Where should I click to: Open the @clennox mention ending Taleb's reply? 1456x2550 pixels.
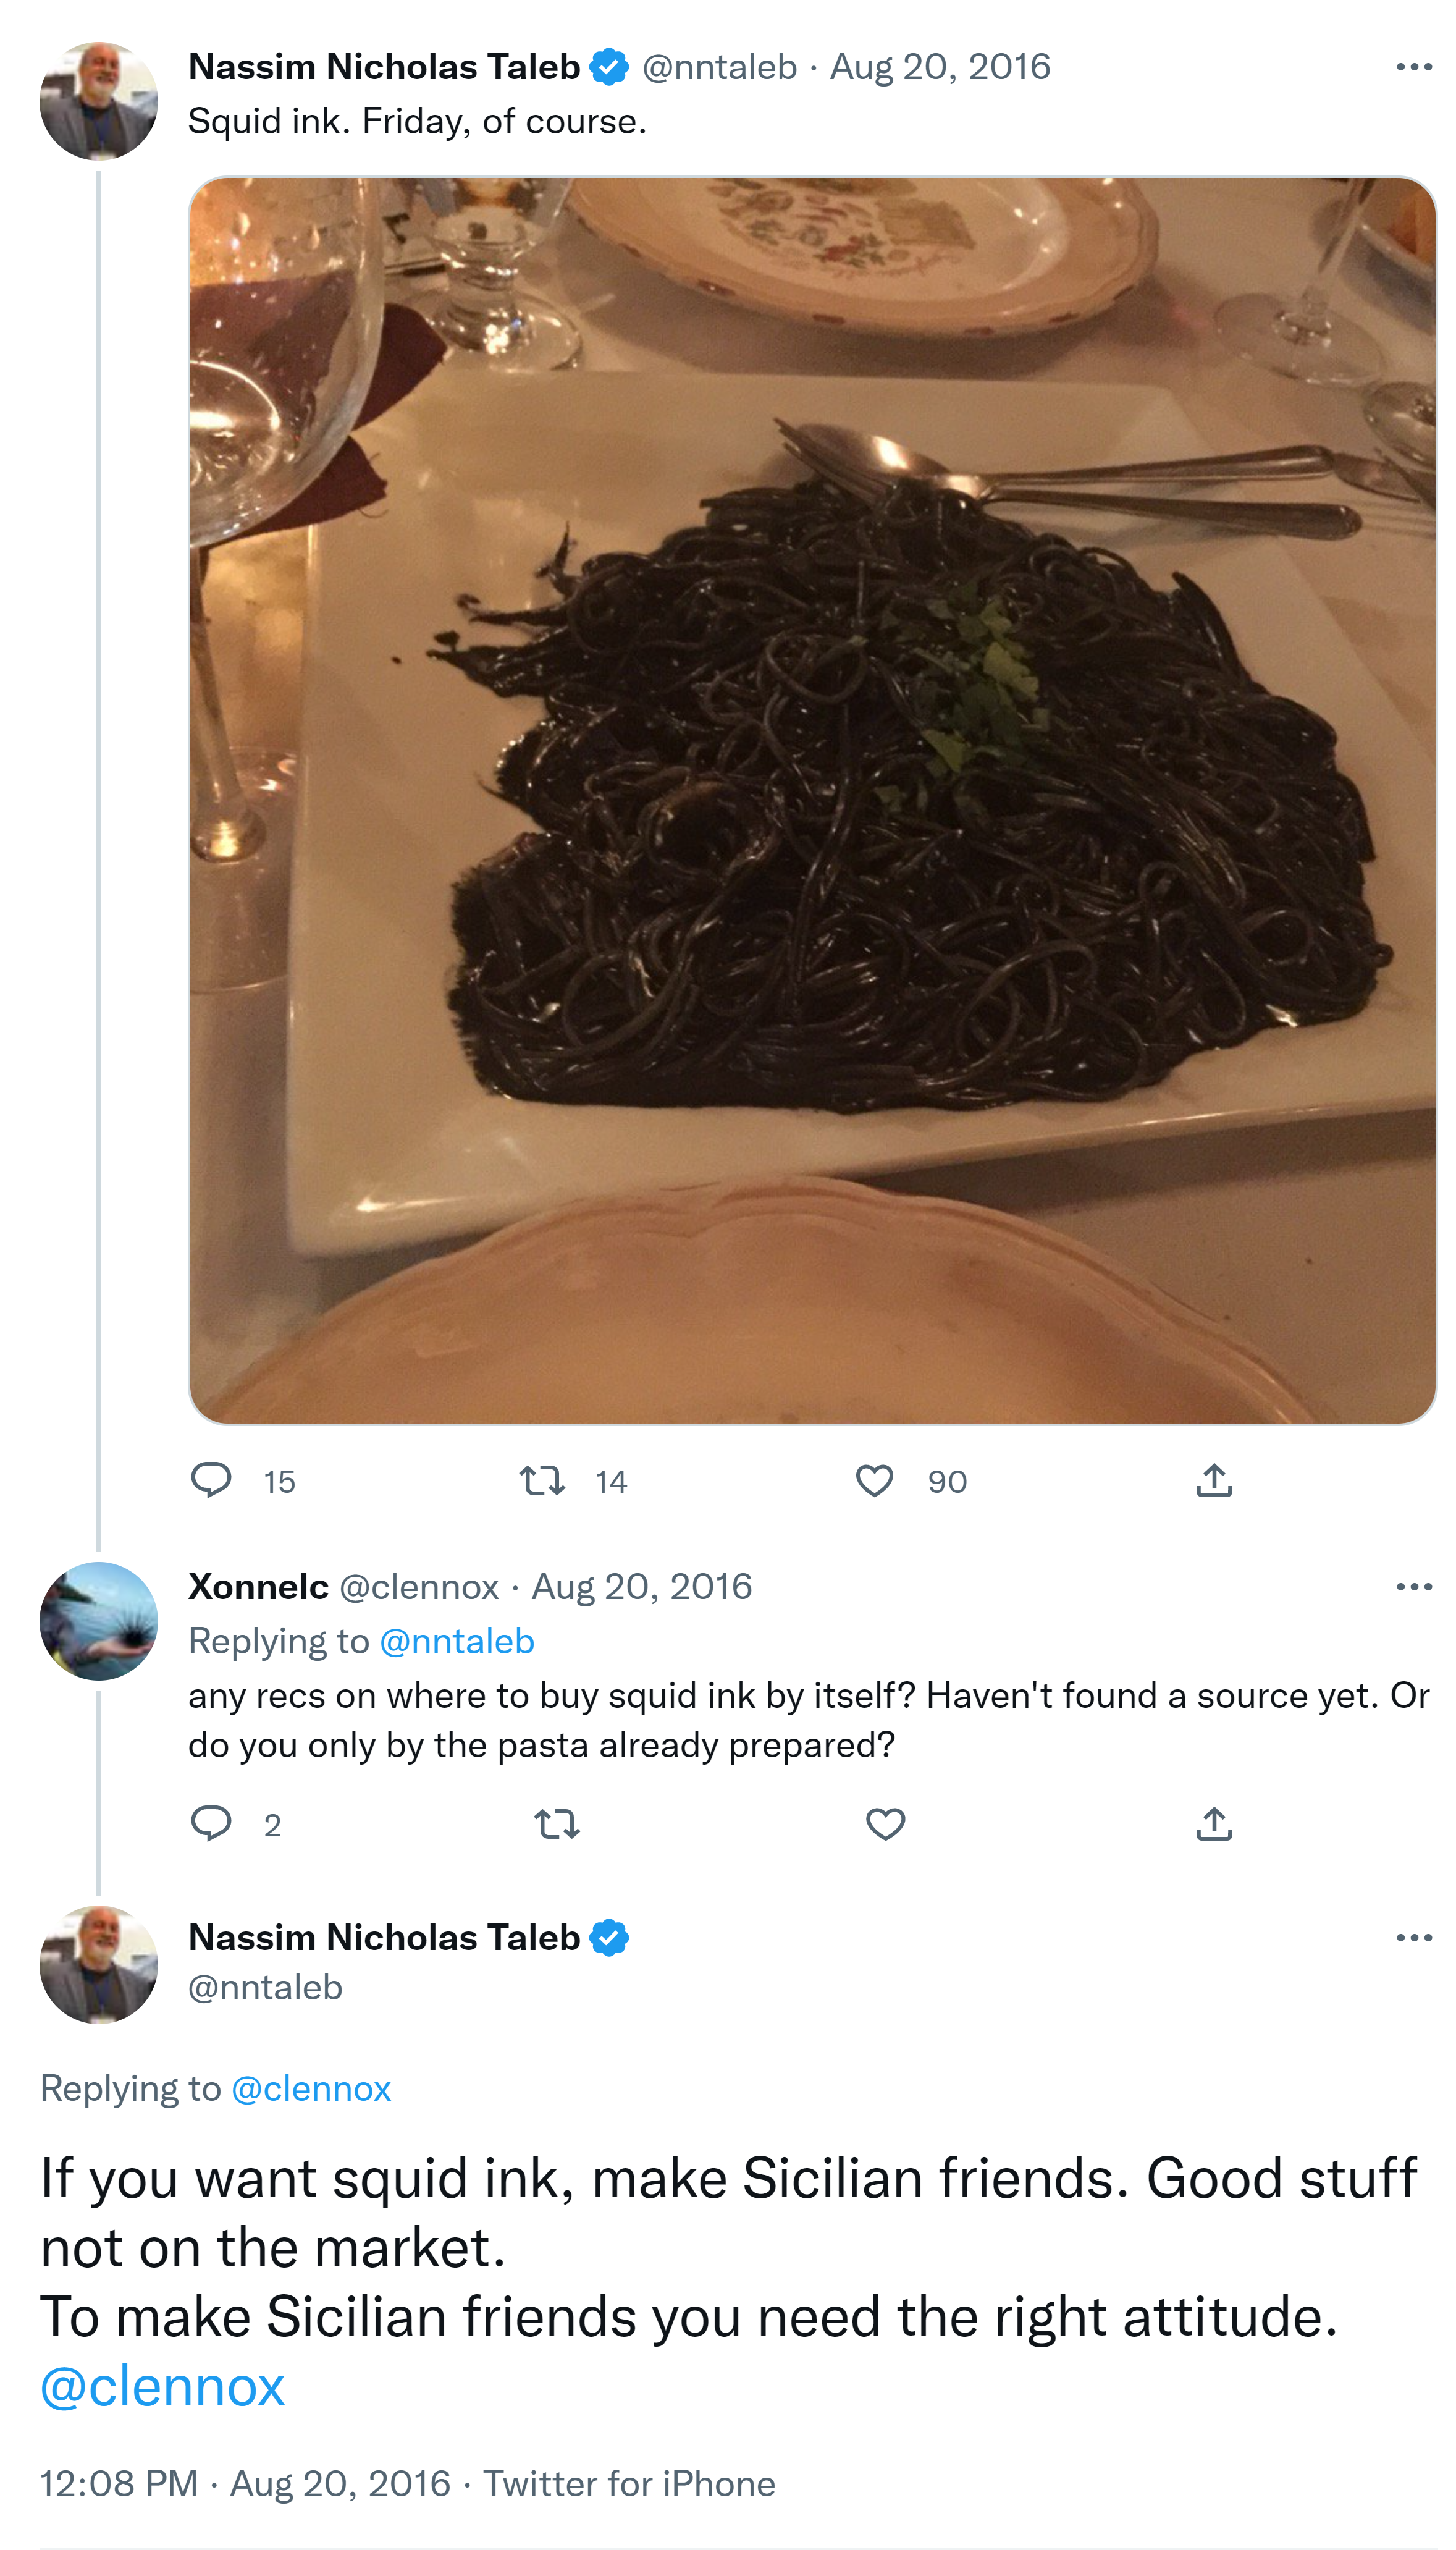tap(162, 2385)
